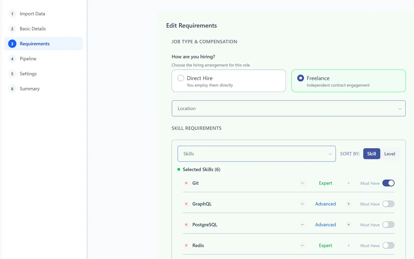Sort selected skills by Skill

coord(372,154)
